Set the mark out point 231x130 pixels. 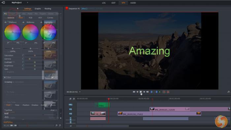pos(156,92)
